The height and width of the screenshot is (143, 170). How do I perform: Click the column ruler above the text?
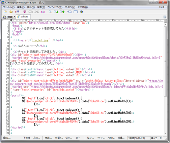87,21
